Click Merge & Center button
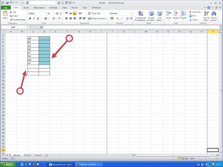The height and width of the screenshot is (167, 223). 97,18
